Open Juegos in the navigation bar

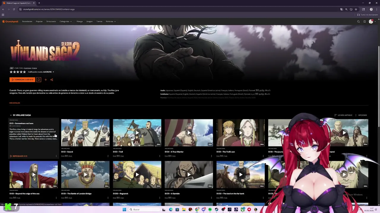click(89, 21)
